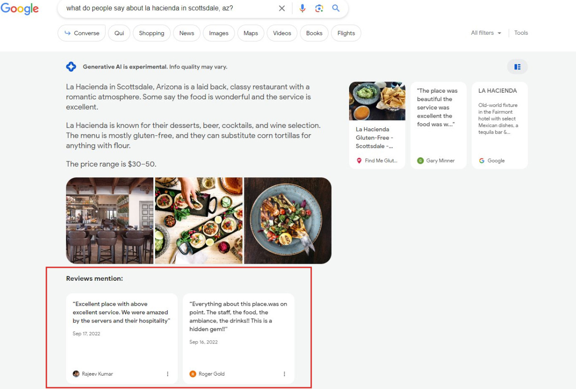Open the Converse chip
576x389 pixels.
tap(82, 33)
